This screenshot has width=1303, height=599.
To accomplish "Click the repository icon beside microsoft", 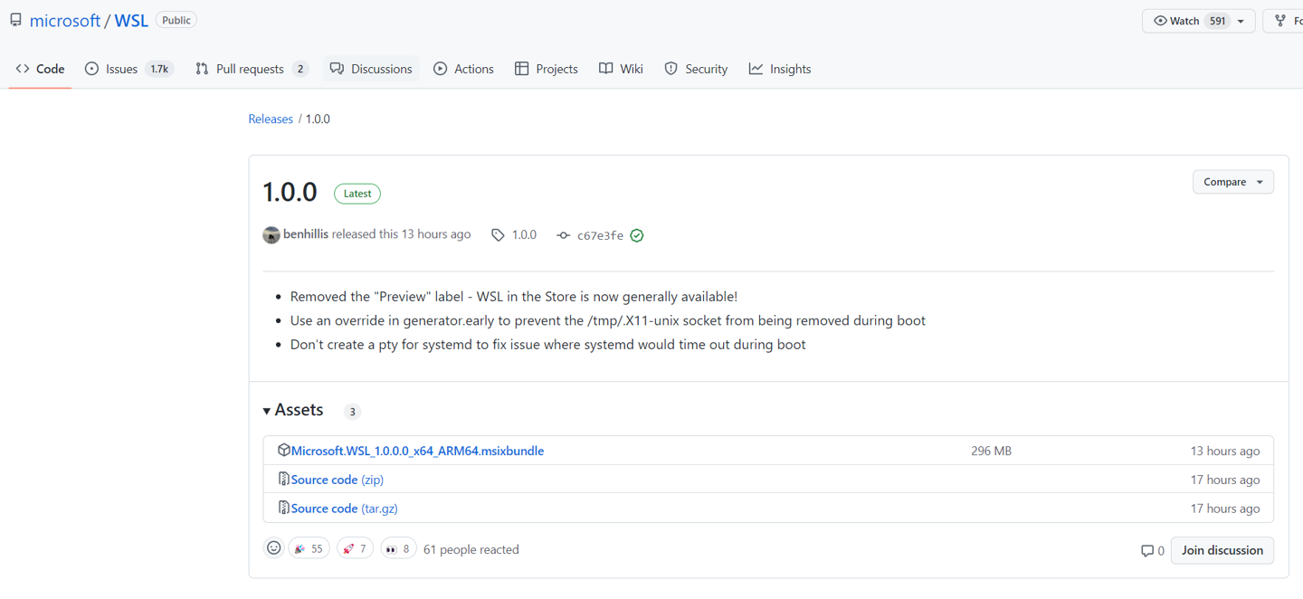I will point(15,20).
